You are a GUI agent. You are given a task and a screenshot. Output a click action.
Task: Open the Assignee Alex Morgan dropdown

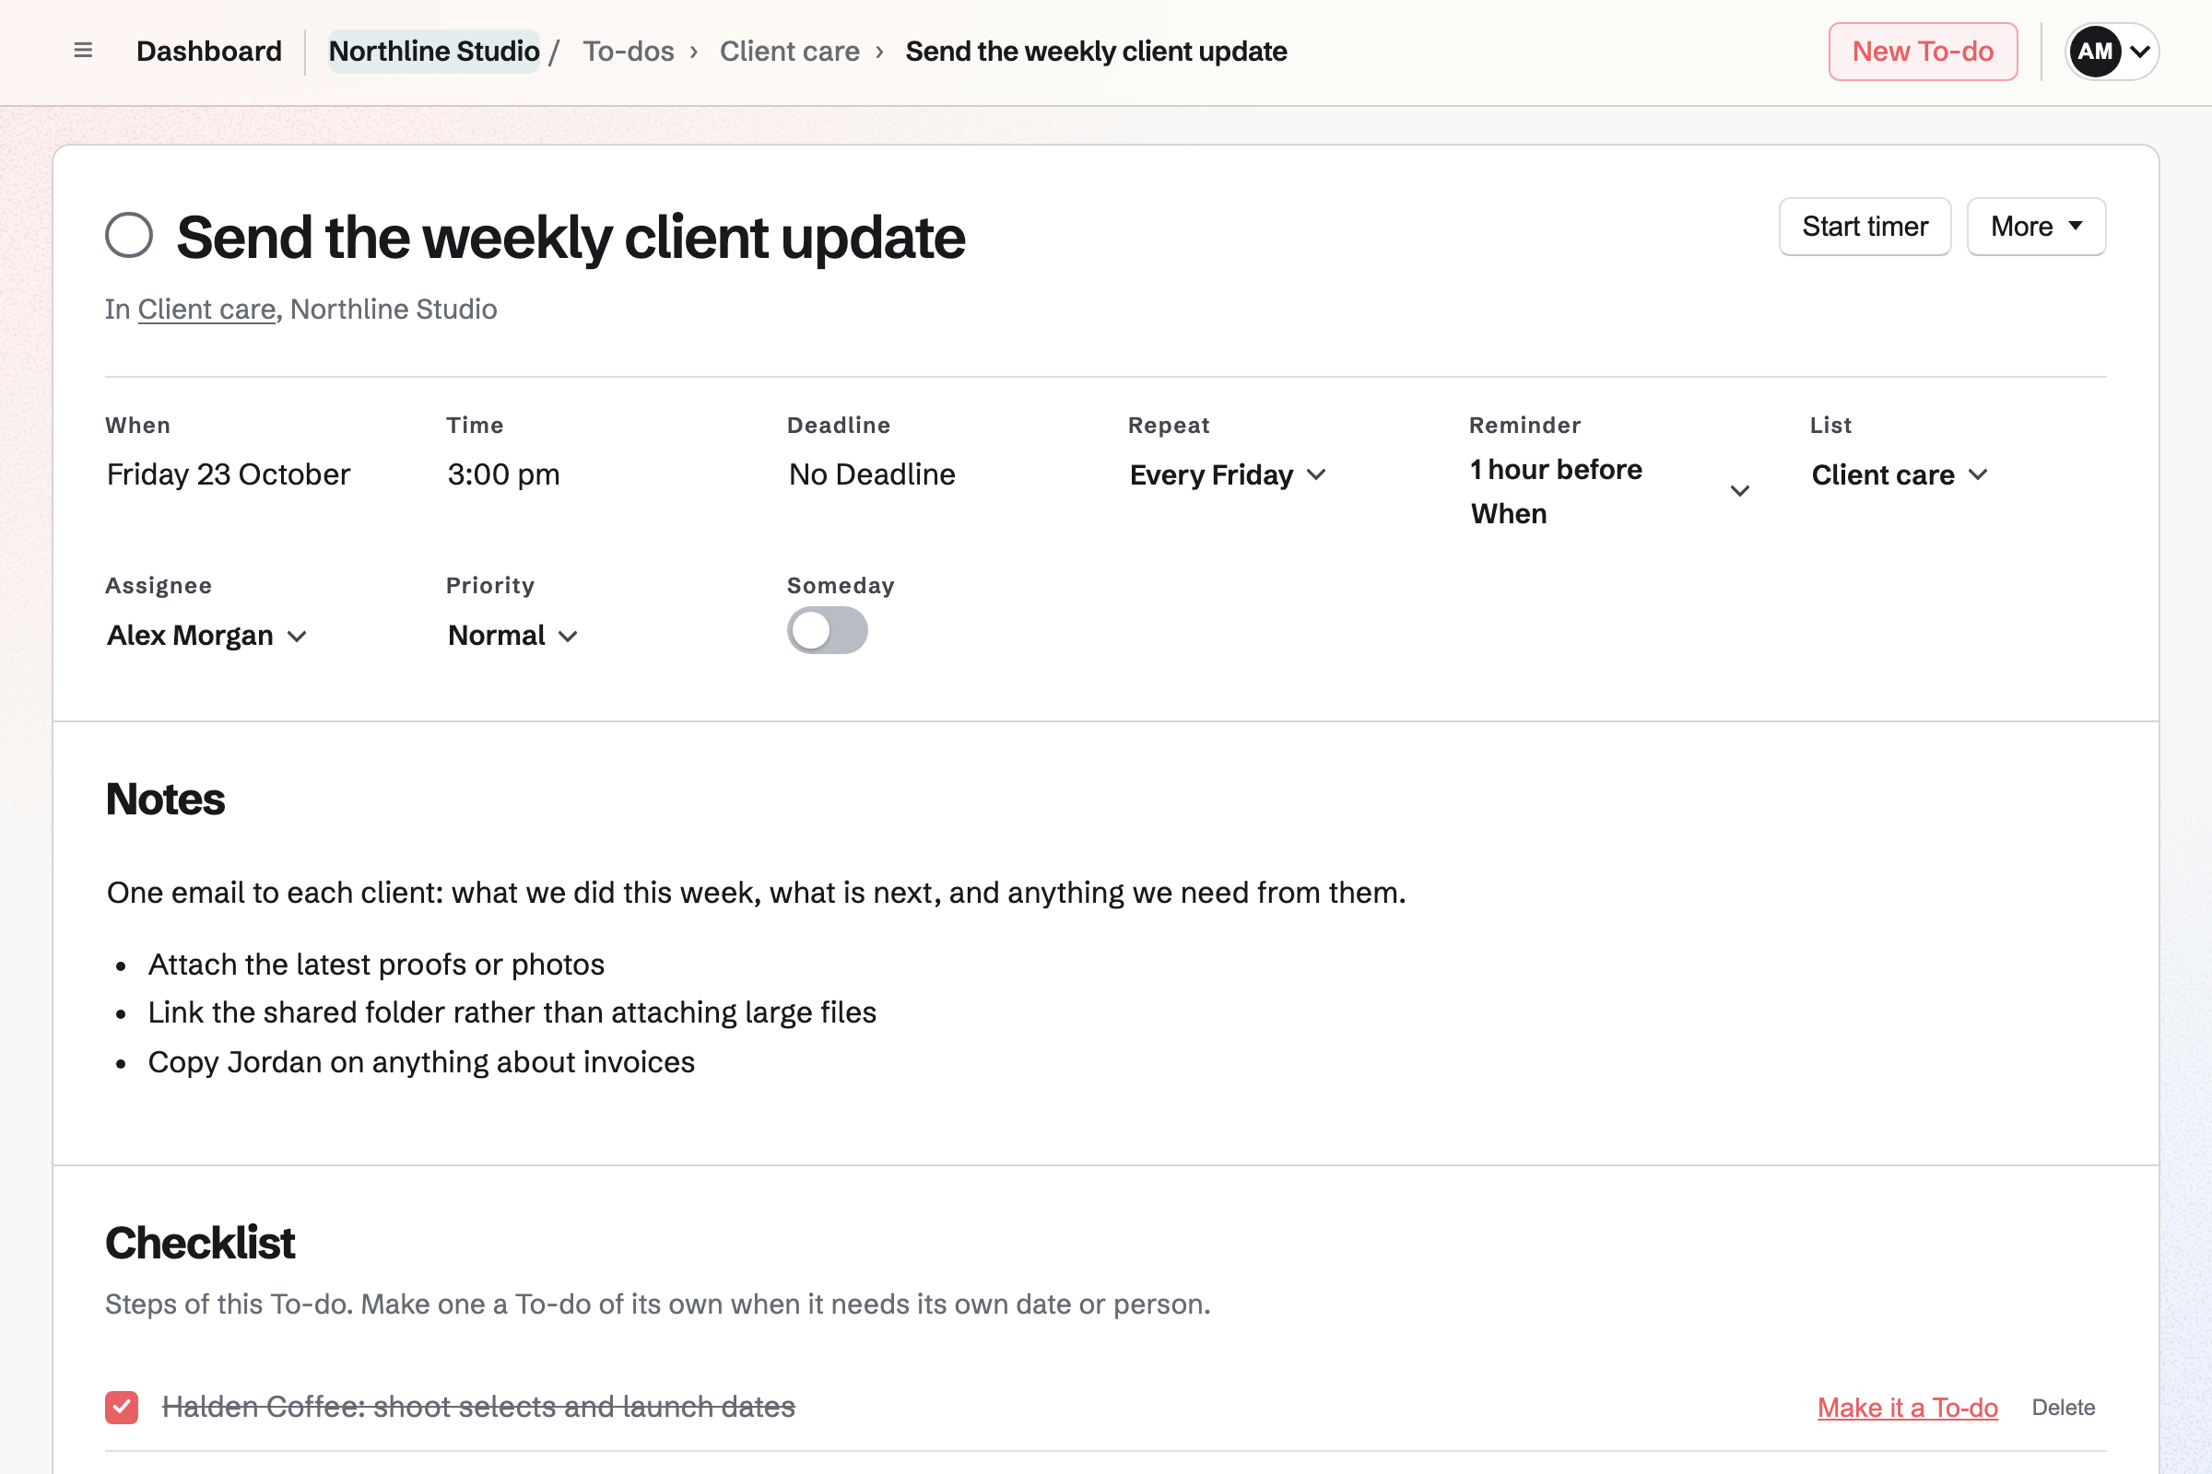click(206, 636)
